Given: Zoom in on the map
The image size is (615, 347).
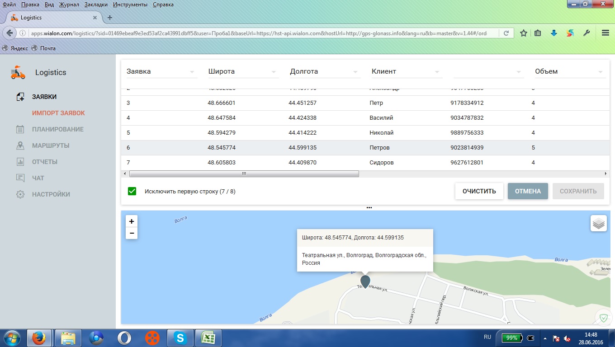Looking at the screenshot, I should [132, 221].
